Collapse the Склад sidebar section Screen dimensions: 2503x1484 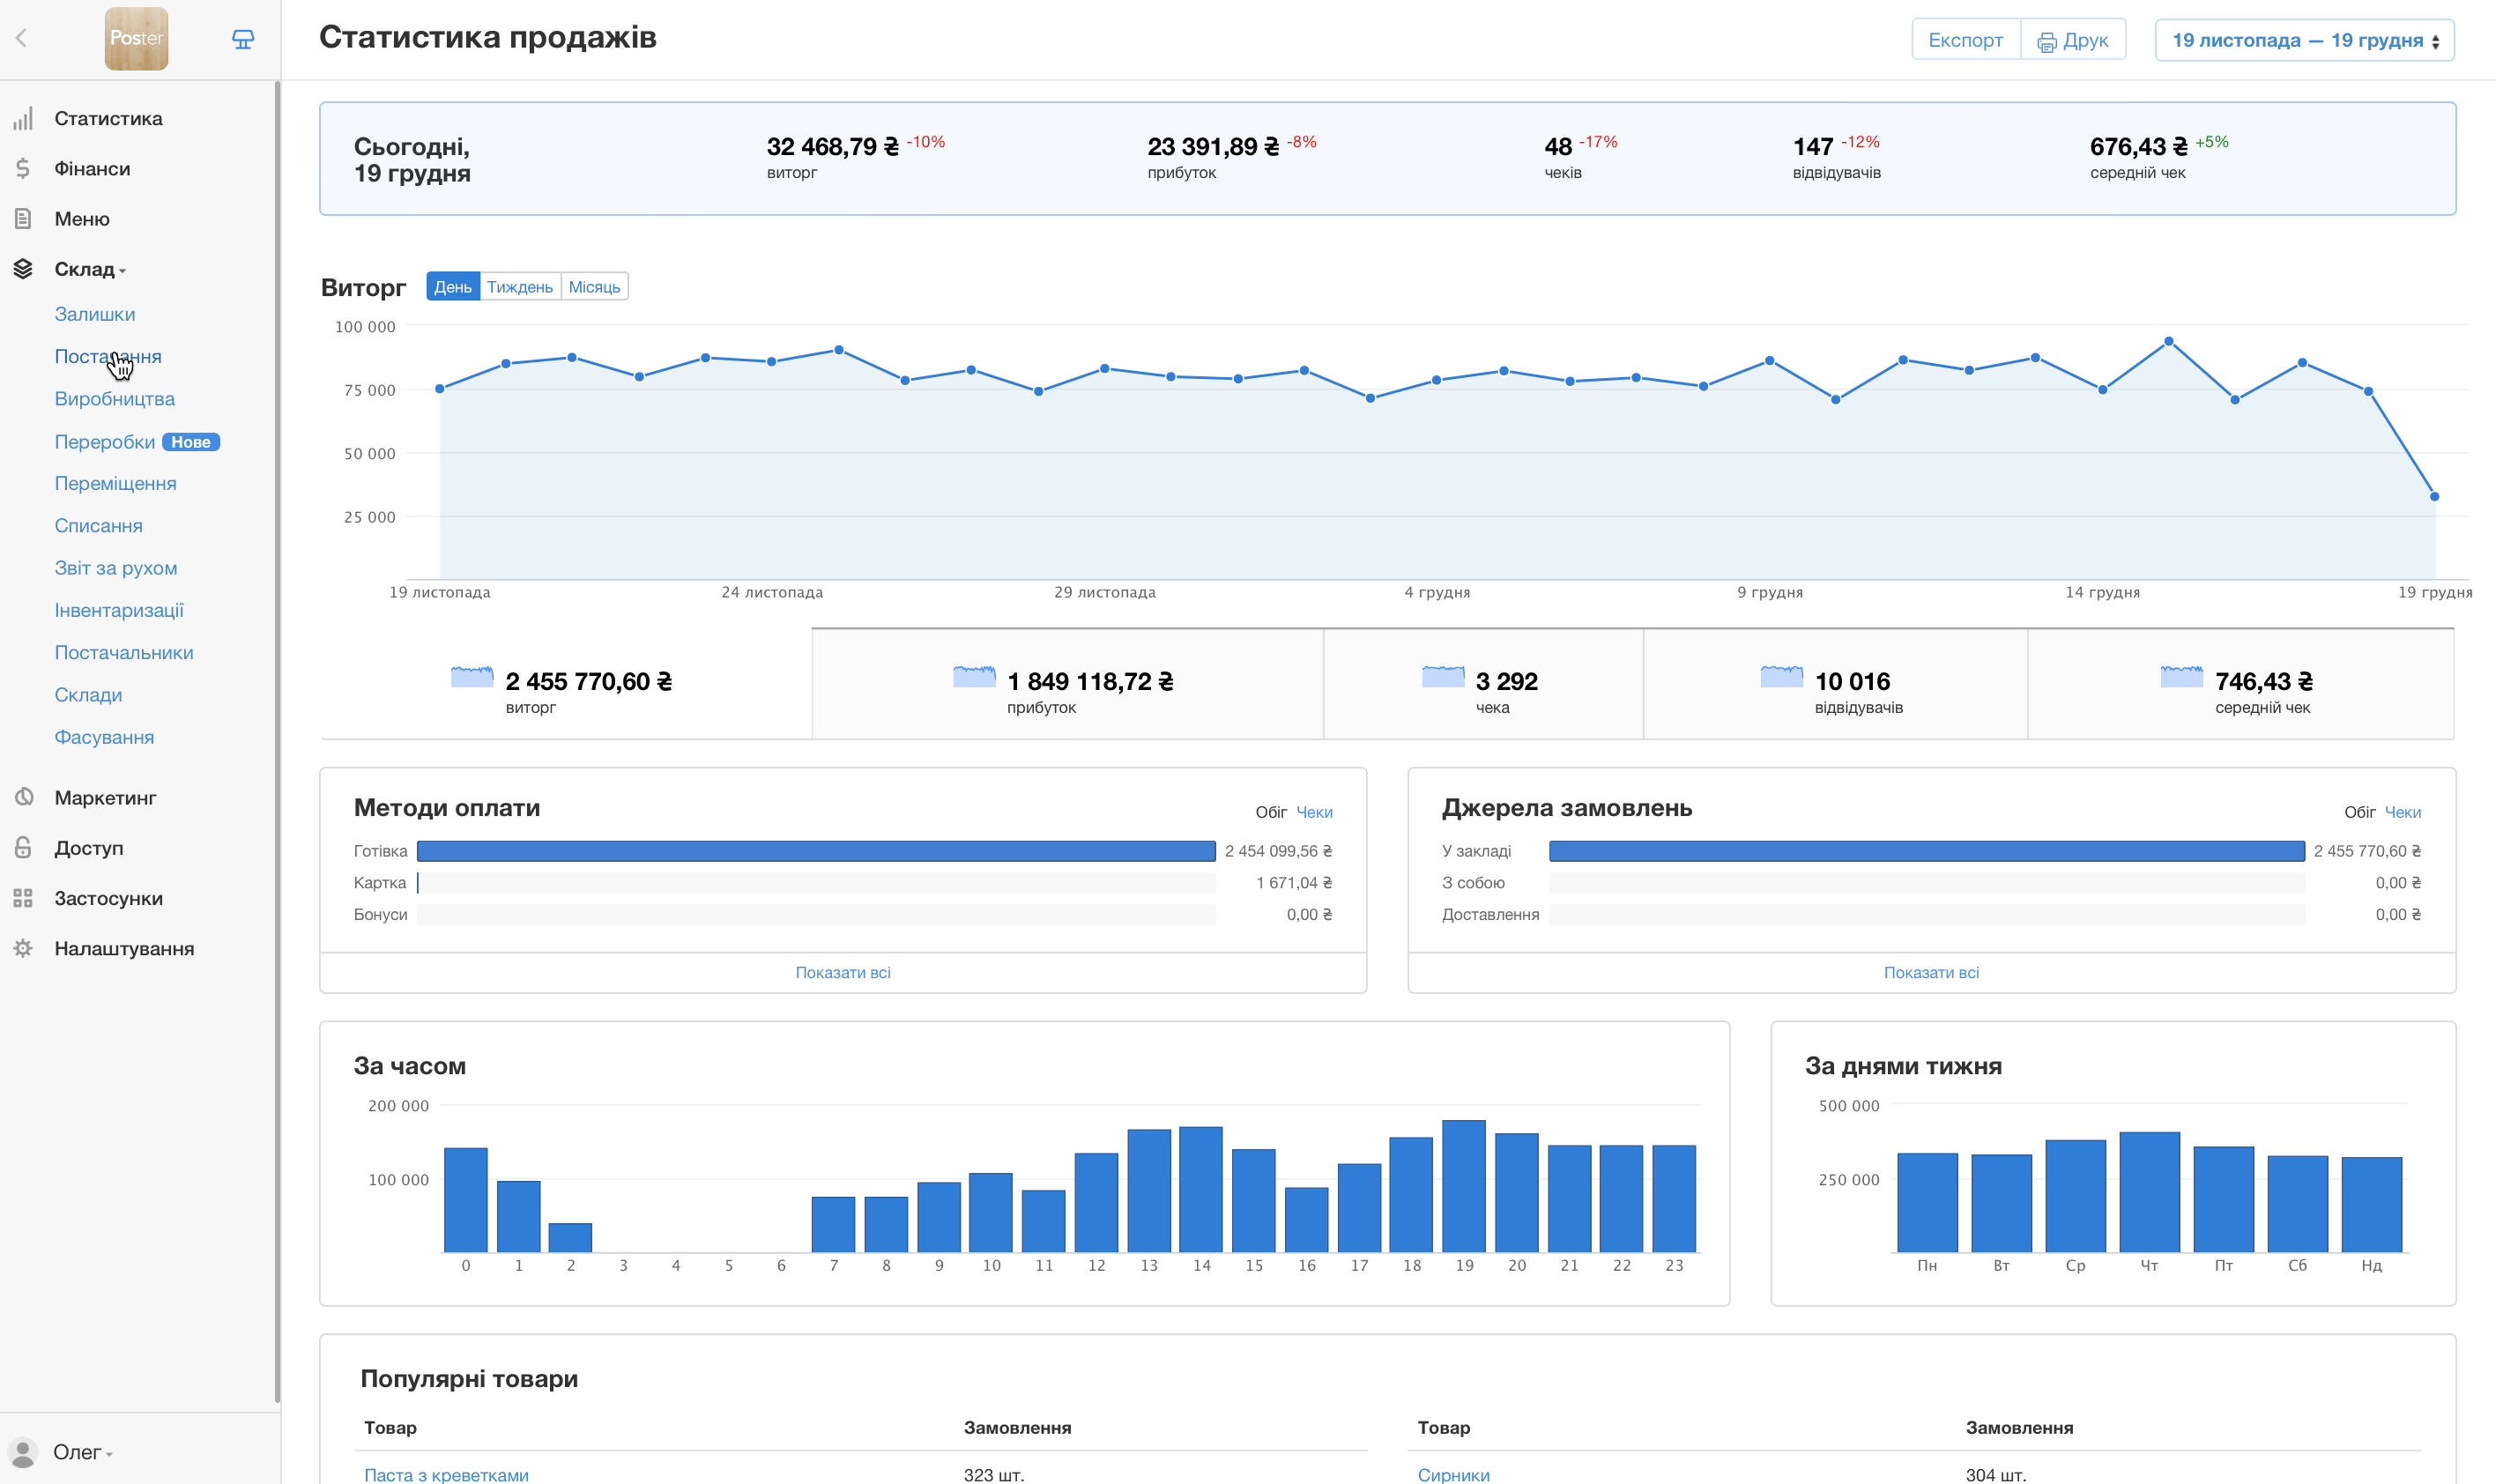[x=89, y=269]
